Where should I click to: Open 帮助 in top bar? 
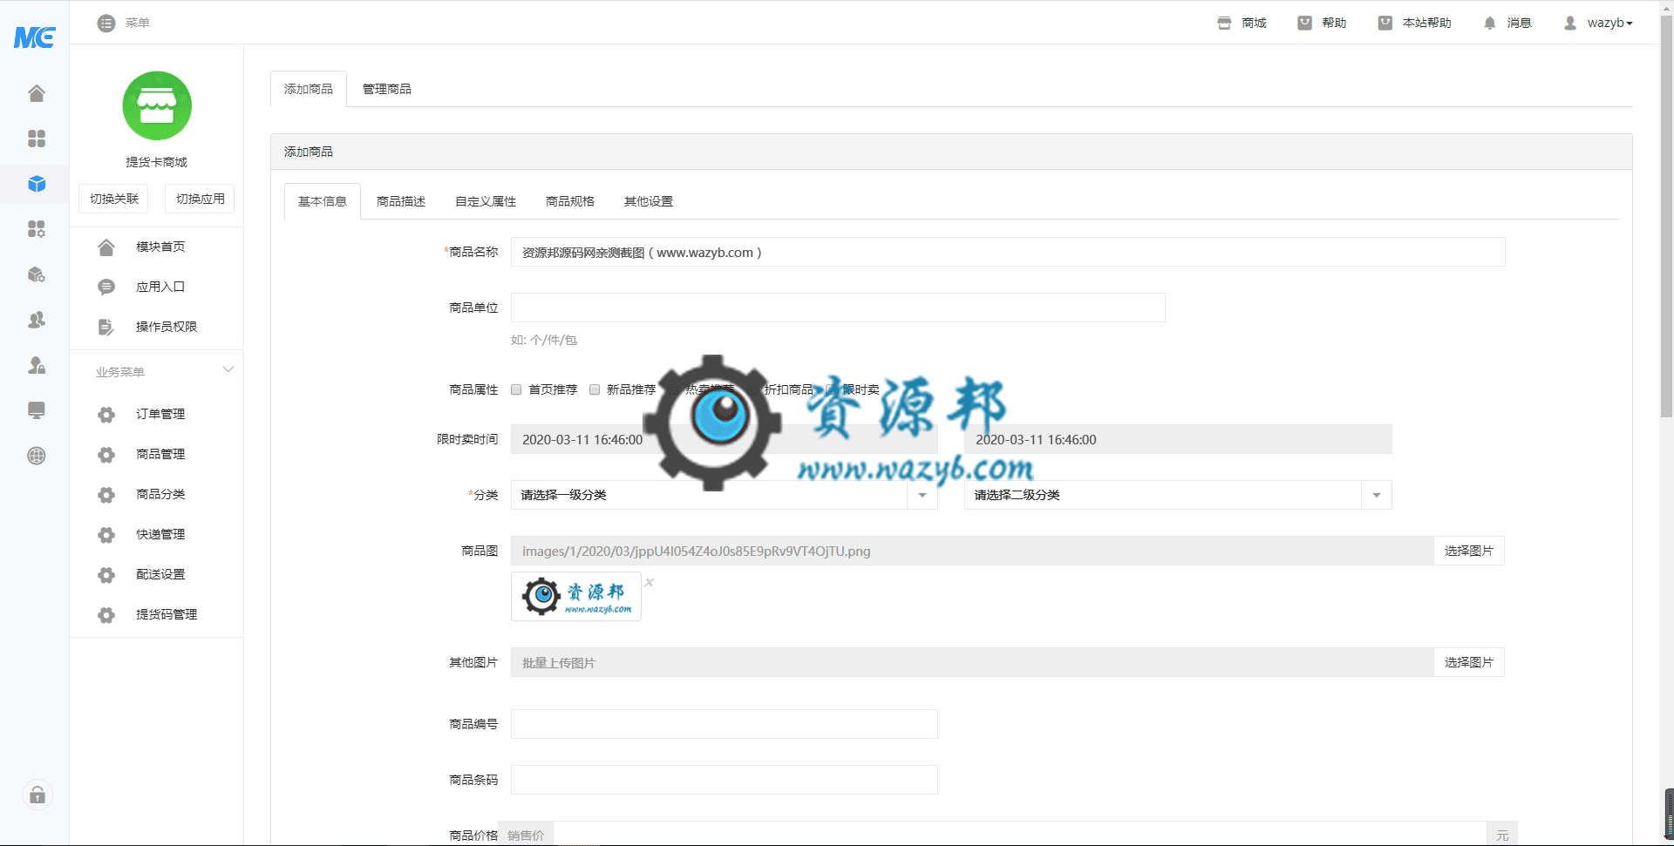pos(1322,23)
